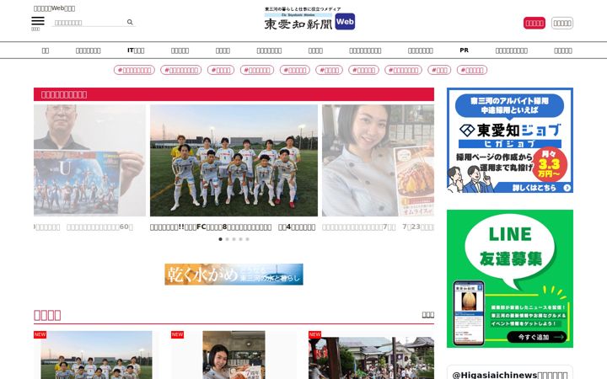The height and width of the screenshot is (379, 607).
Task: Select the first carousel indicator dot
Action: (x=220, y=239)
